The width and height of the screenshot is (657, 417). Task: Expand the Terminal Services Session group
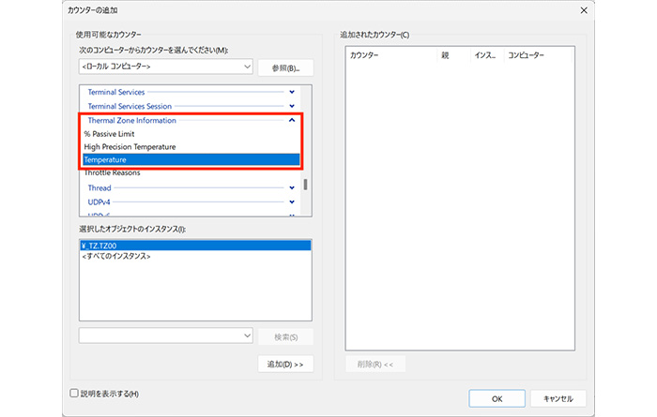pyautogui.click(x=292, y=106)
